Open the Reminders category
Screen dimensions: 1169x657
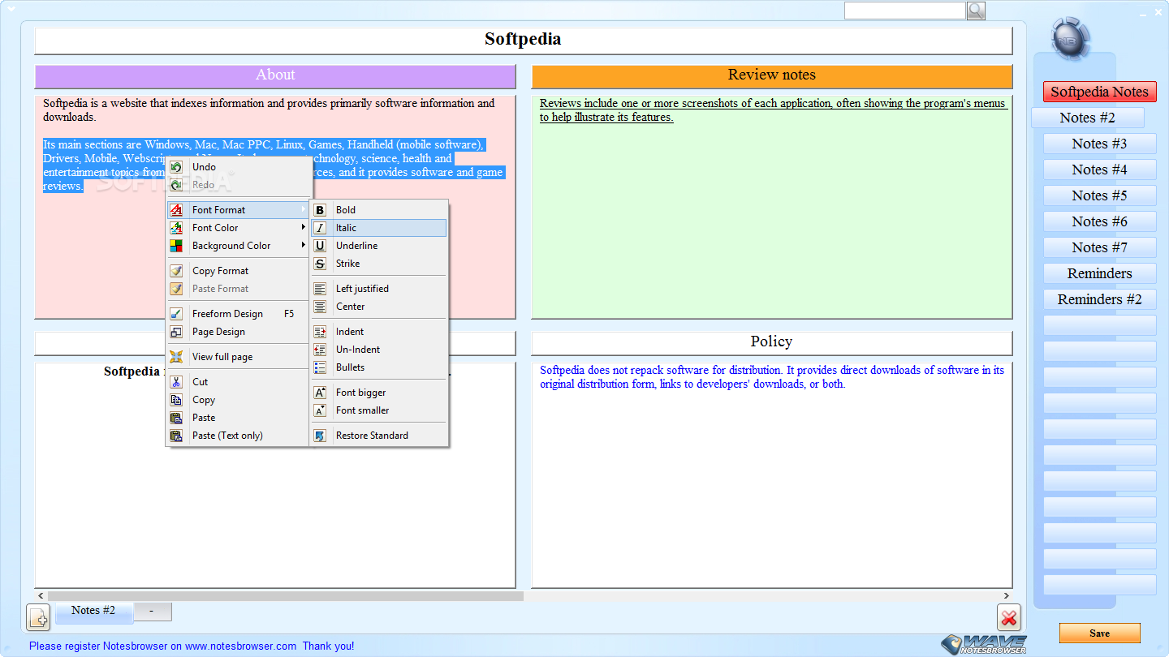(x=1099, y=273)
